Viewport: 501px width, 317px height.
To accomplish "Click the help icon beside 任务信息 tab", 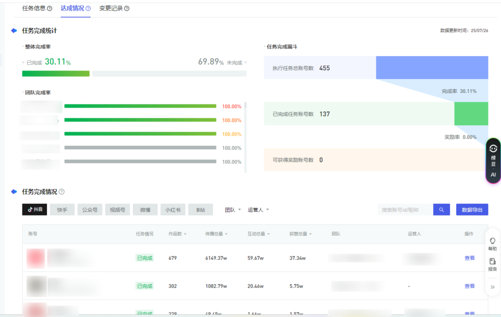I will click(x=50, y=8).
